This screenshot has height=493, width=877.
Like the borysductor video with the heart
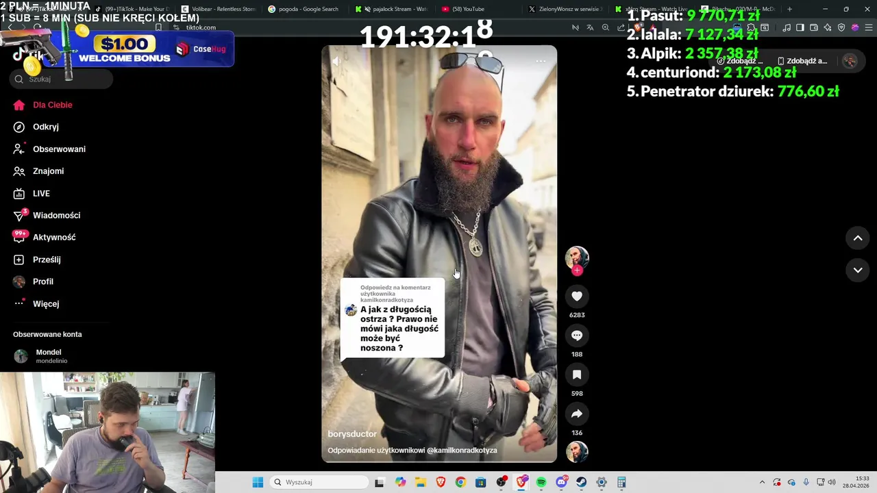[577, 296]
